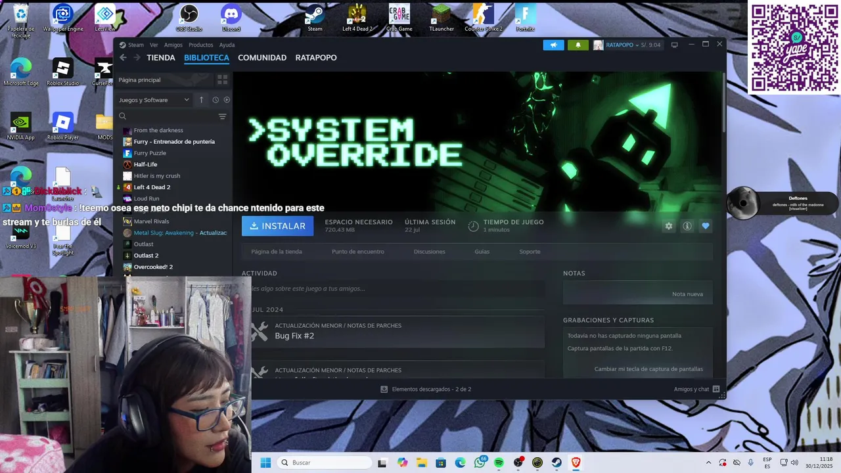
Task: Open Fortnite desktop shortcut
Action: tap(525, 18)
